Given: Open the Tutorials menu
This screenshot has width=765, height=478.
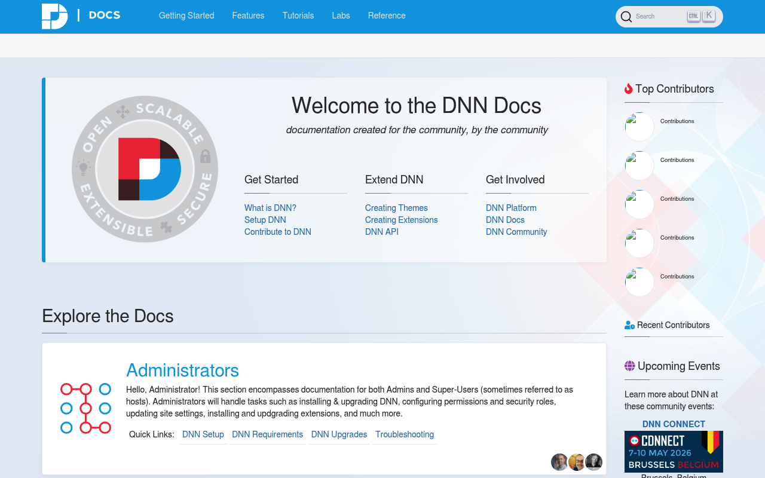Looking at the screenshot, I should coord(298,16).
